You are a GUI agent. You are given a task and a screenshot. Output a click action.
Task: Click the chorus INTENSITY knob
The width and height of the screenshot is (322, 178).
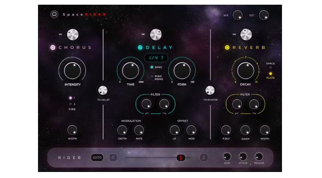[x=72, y=71]
